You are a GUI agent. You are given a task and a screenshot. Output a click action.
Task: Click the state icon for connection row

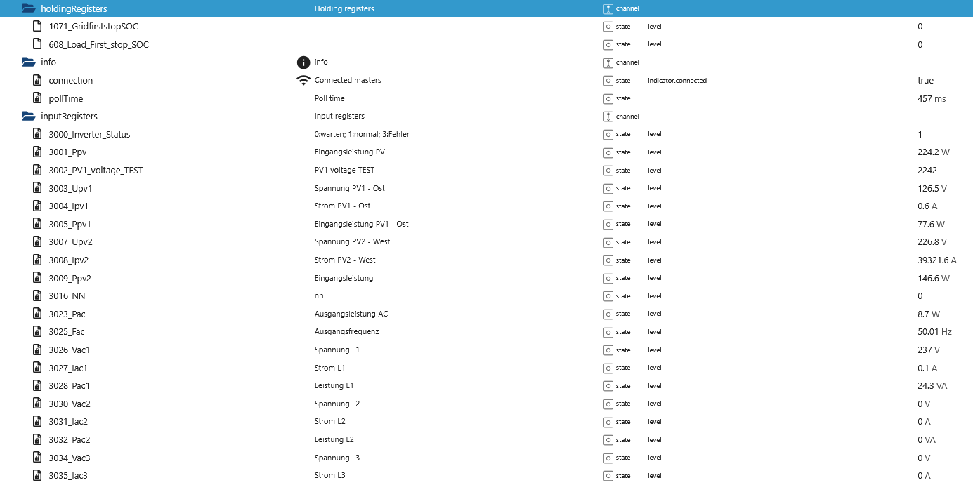click(608, 81)
